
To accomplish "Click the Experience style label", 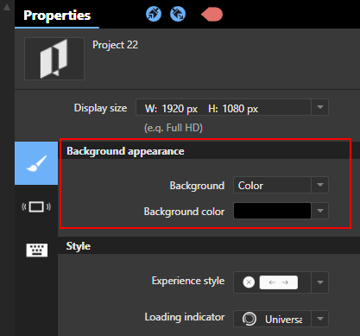I will [188, 281].
